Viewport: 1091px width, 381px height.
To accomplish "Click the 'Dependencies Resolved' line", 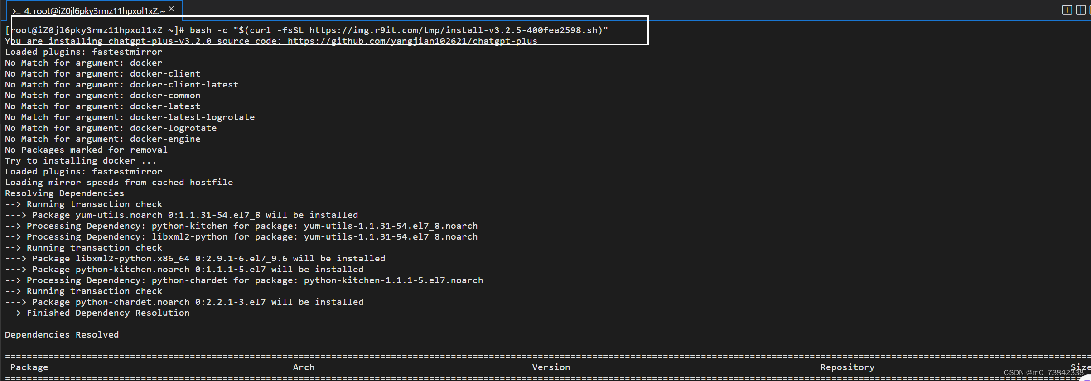I will pos(62,334).
